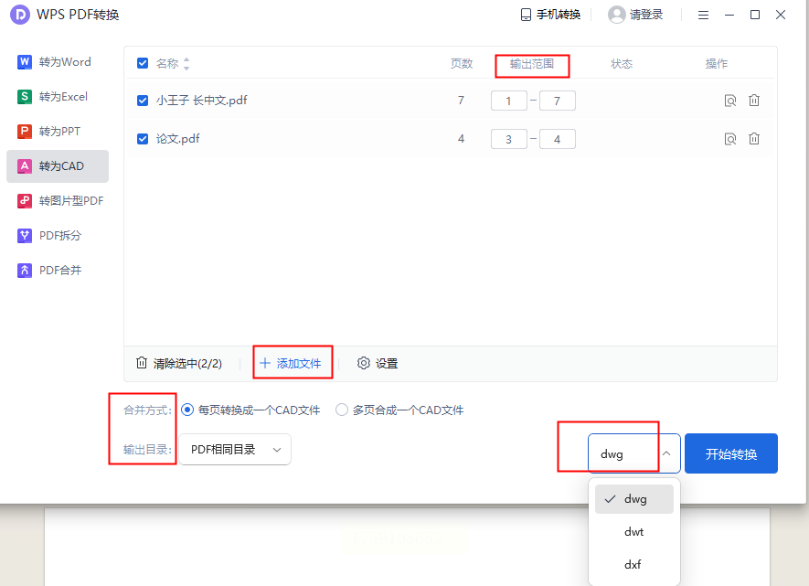Click the 操作 column header
809x586 pixels.
[717, 63]
